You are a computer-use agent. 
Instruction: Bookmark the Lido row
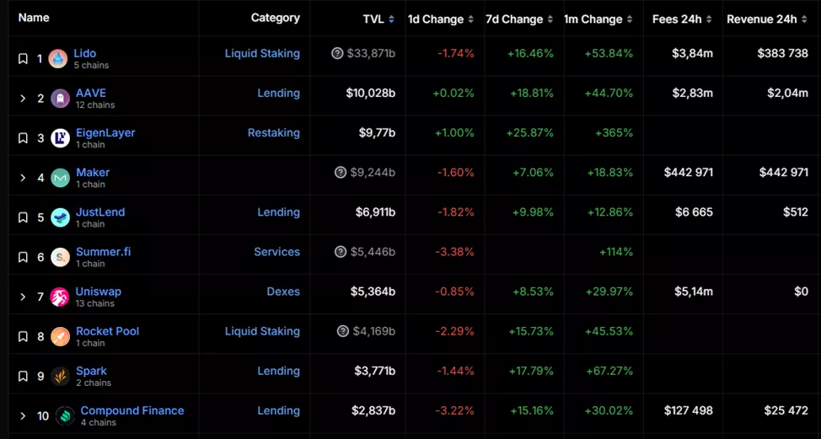pyautogui.click(x=24, y=59)
